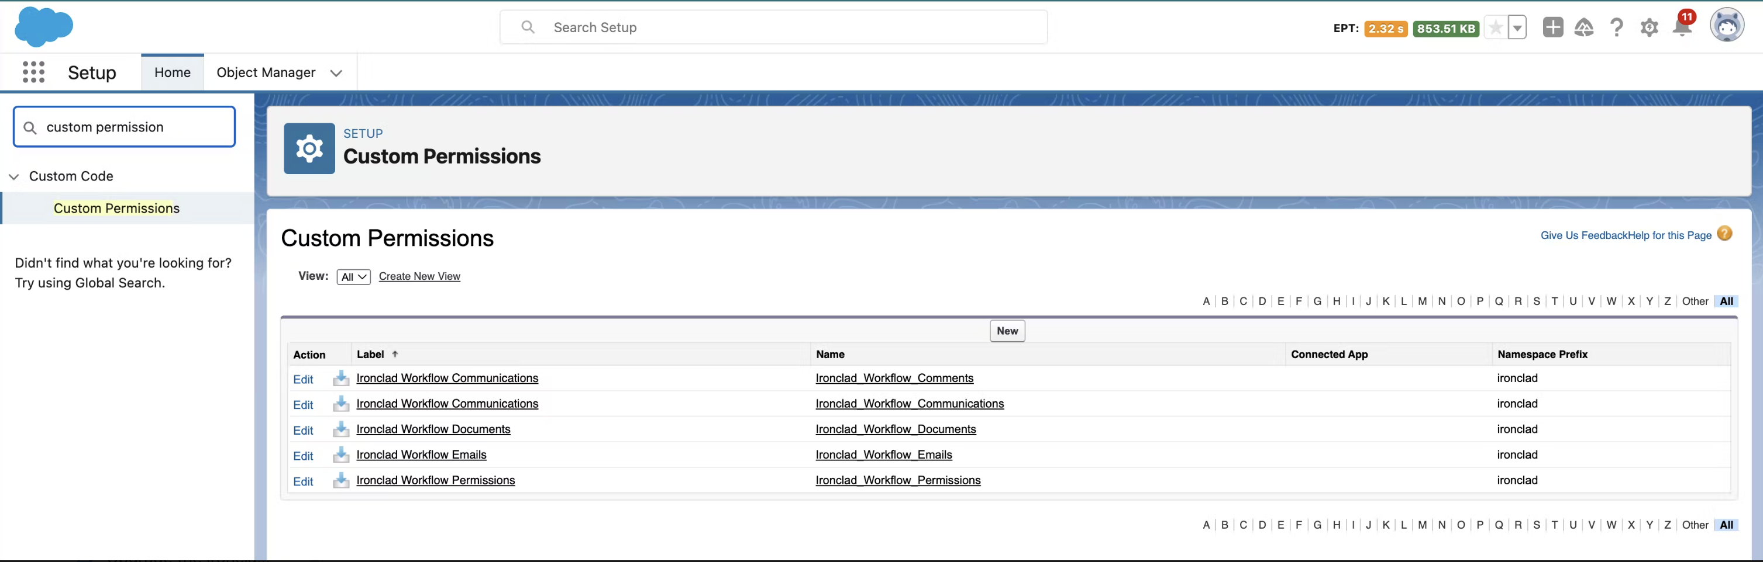Click the SETUP breadcrumb text
The width and height of the screenshot is (1763, 562).
point(363,133)
